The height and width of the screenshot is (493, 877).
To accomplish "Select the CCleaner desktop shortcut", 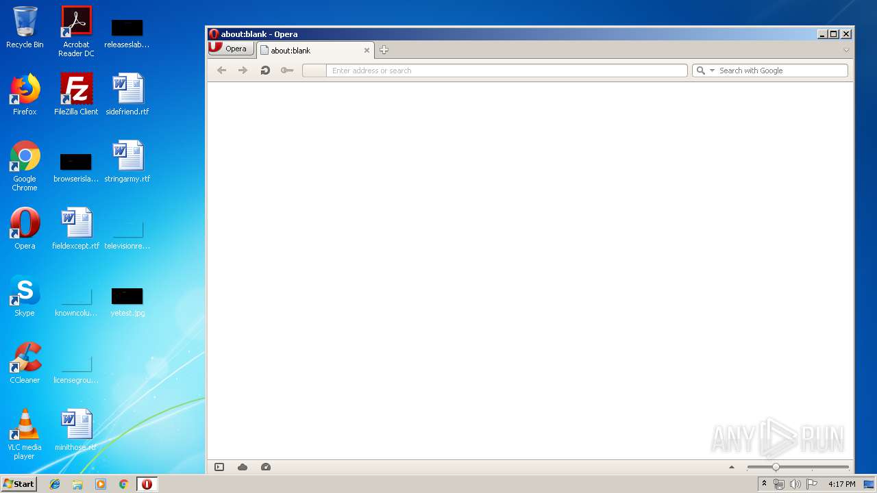I will [x=25, y=363].
